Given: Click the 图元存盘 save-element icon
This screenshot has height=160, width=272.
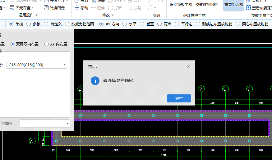Looking at the screenshot, I should (12, 8).
